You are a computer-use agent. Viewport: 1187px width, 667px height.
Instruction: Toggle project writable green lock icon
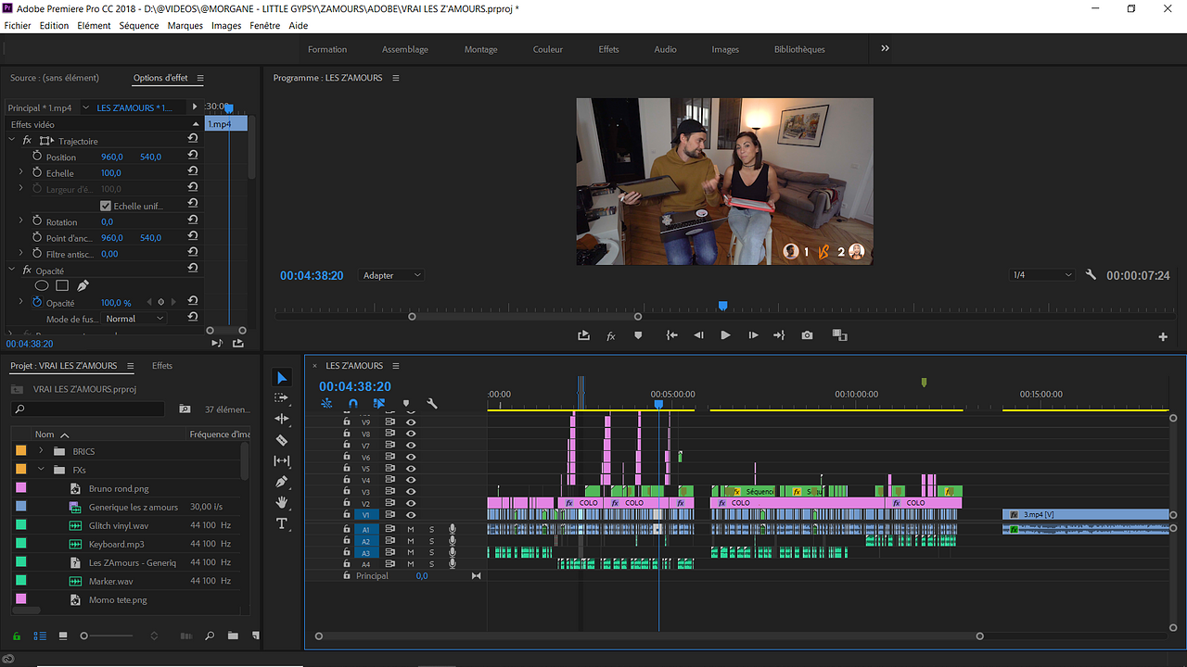click(17, 636)
